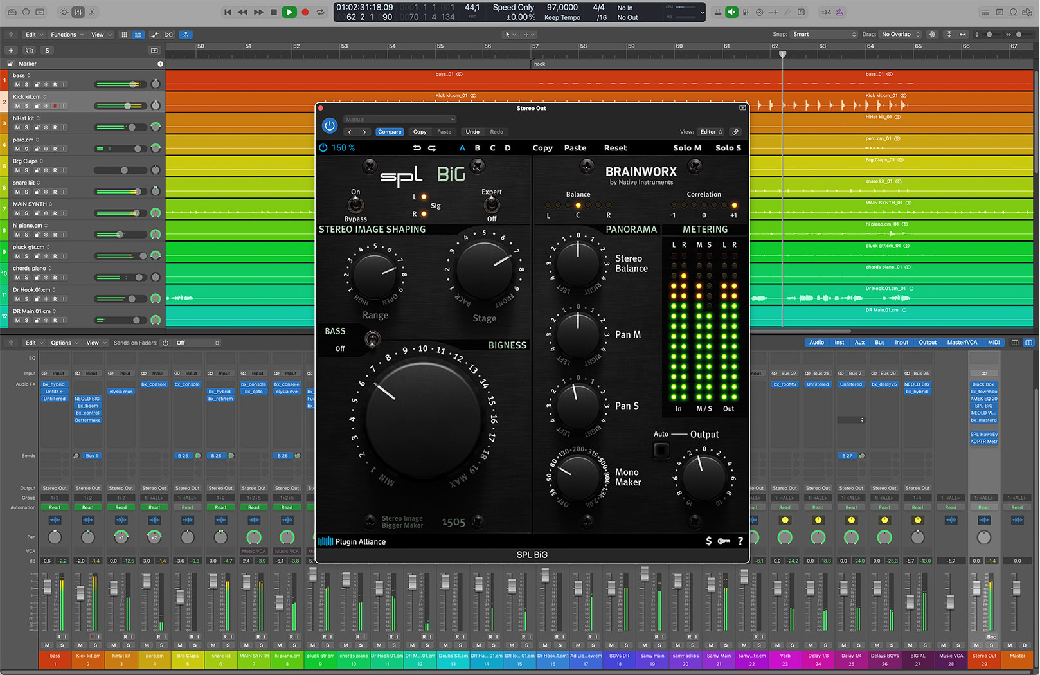The image size is (1040, 675).
Task: Open the View Editor dropdown
Action: pos(711,132)
